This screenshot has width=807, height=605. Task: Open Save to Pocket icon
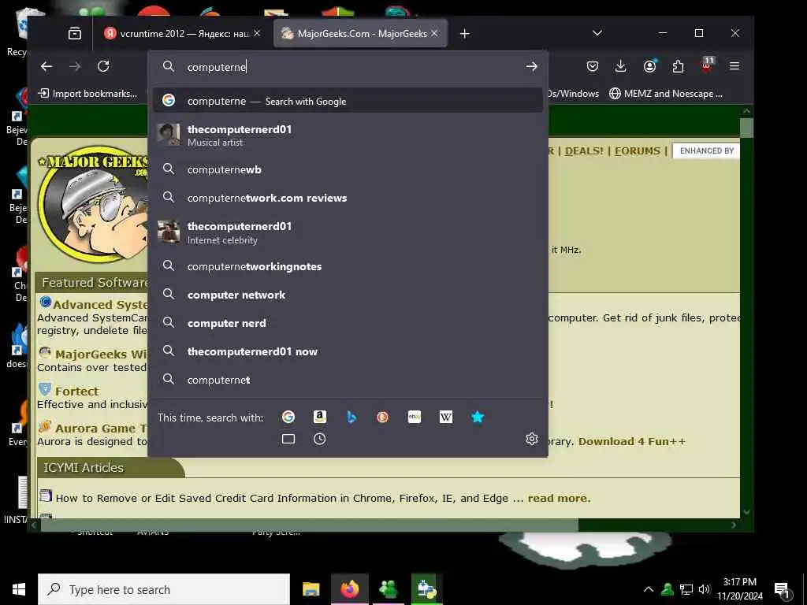coord(593,66)
